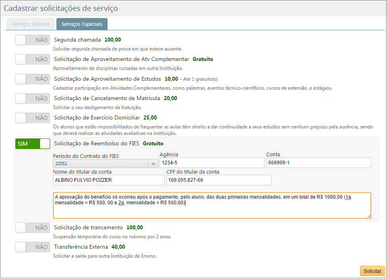Enable Solicitação de Aproveitamento de Estudos
The height and width of the screenshot is (279, 387).
(x=32, y=79)
